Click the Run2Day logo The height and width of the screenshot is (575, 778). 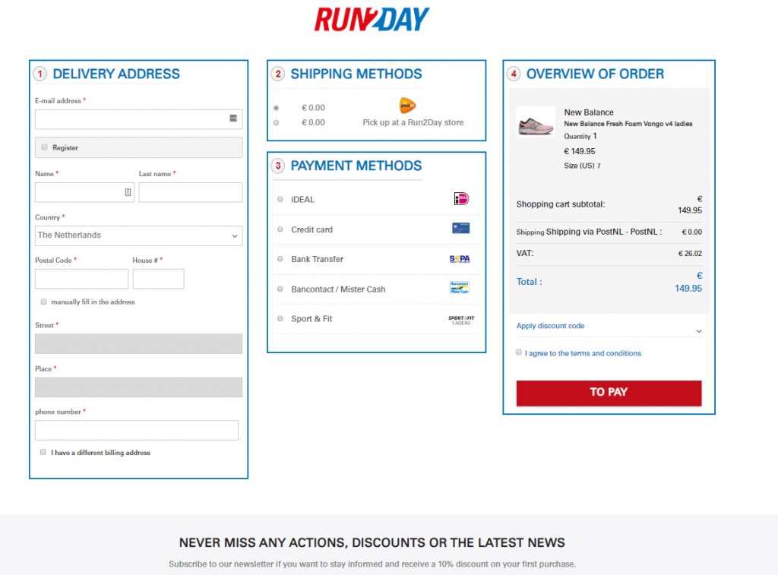[372, 19]
